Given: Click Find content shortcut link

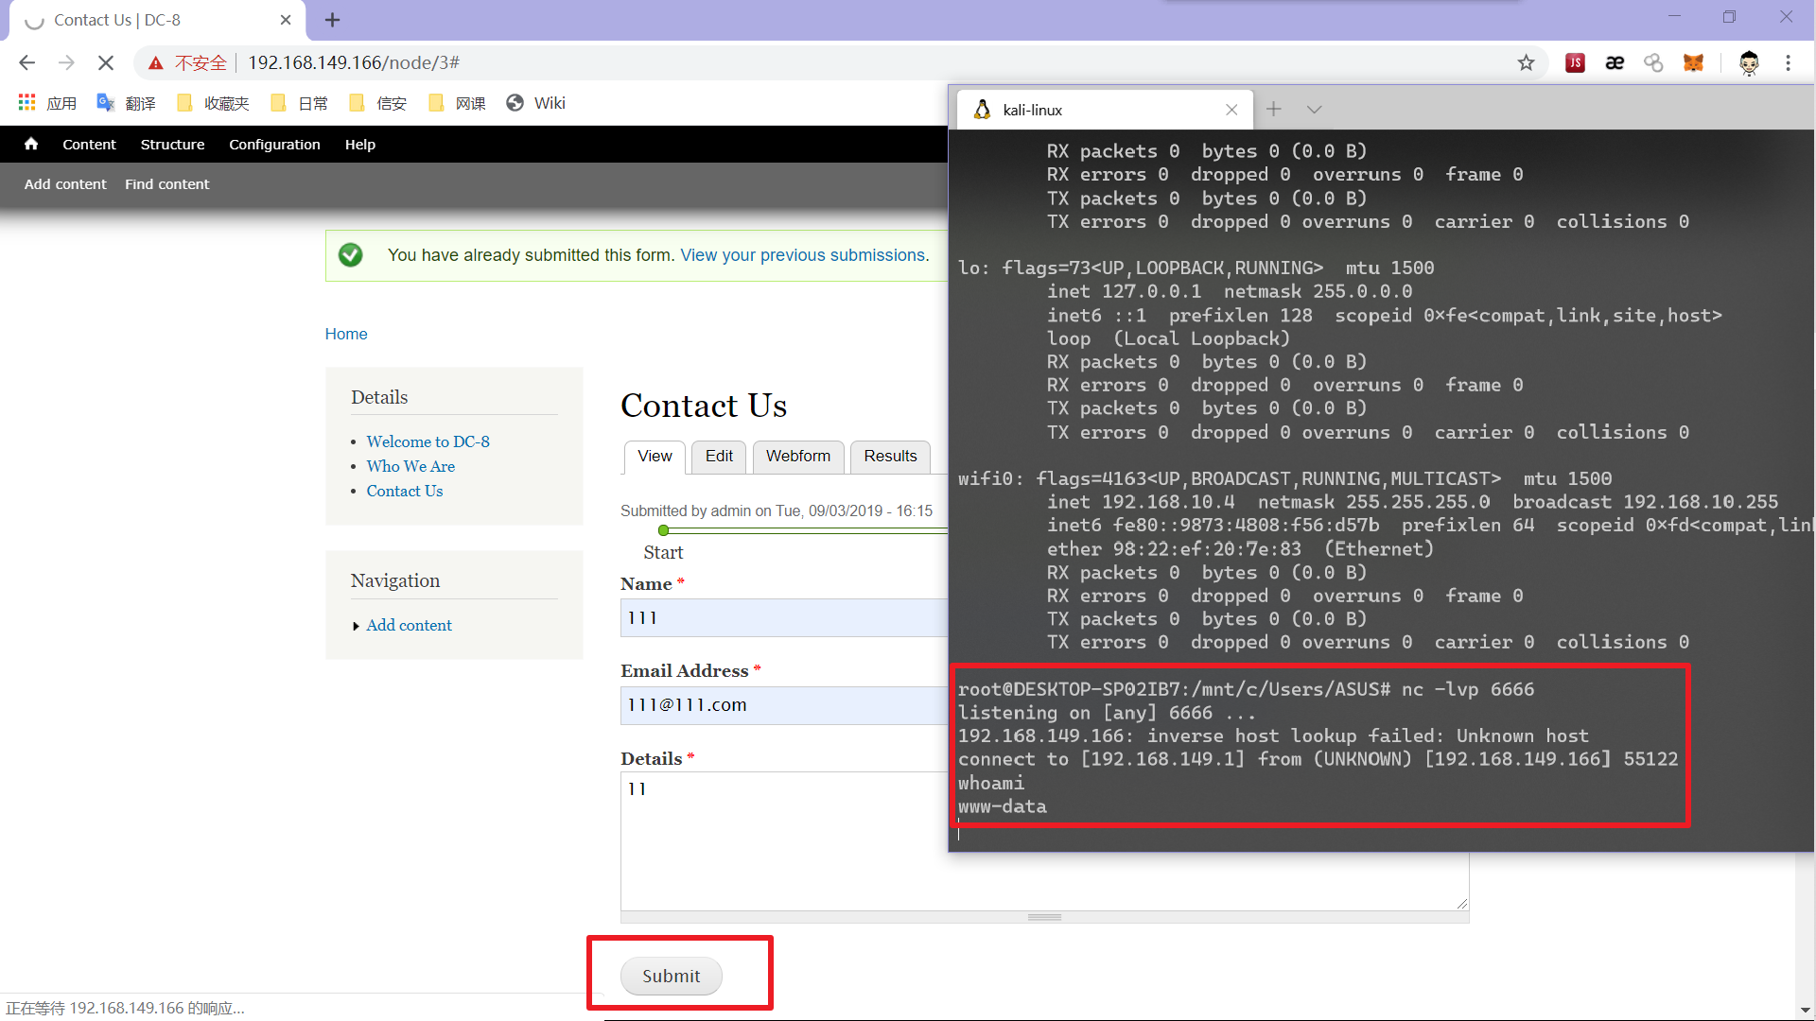Looking at the screenshot, I should tap(166, 184).
